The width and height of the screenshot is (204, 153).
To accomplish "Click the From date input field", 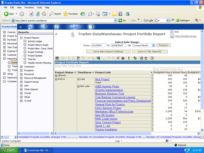I will tap(98, 45).
